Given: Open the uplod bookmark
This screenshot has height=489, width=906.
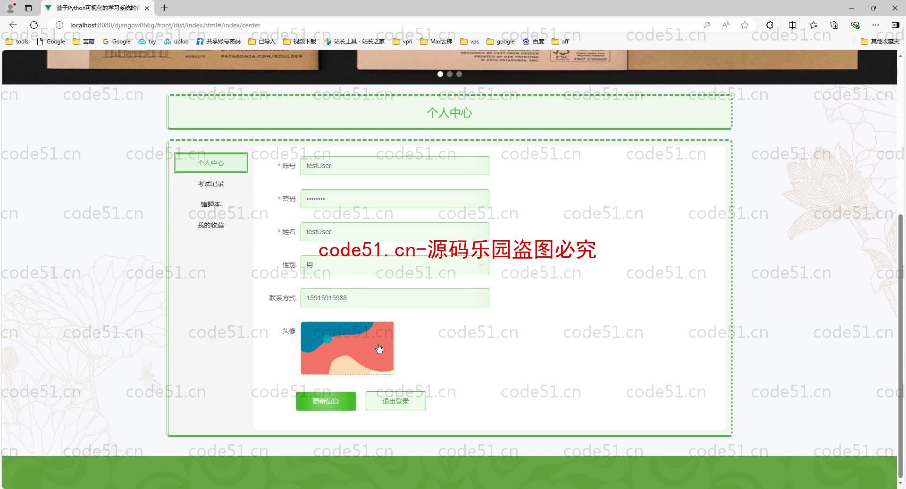Looking at the screenshot, I should (x=176, y=42).
